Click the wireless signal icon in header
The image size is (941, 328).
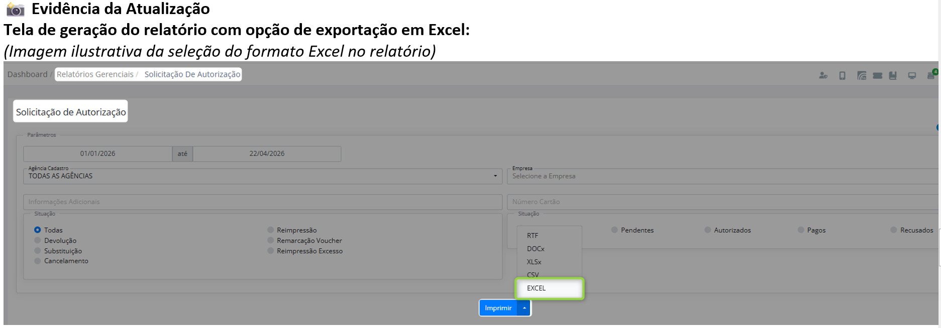[x=862, y=76]
